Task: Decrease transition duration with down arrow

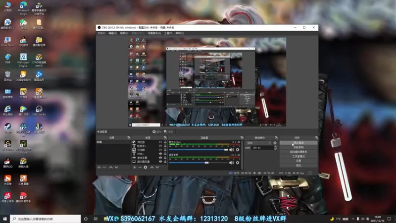Action: tap(275, 149)
